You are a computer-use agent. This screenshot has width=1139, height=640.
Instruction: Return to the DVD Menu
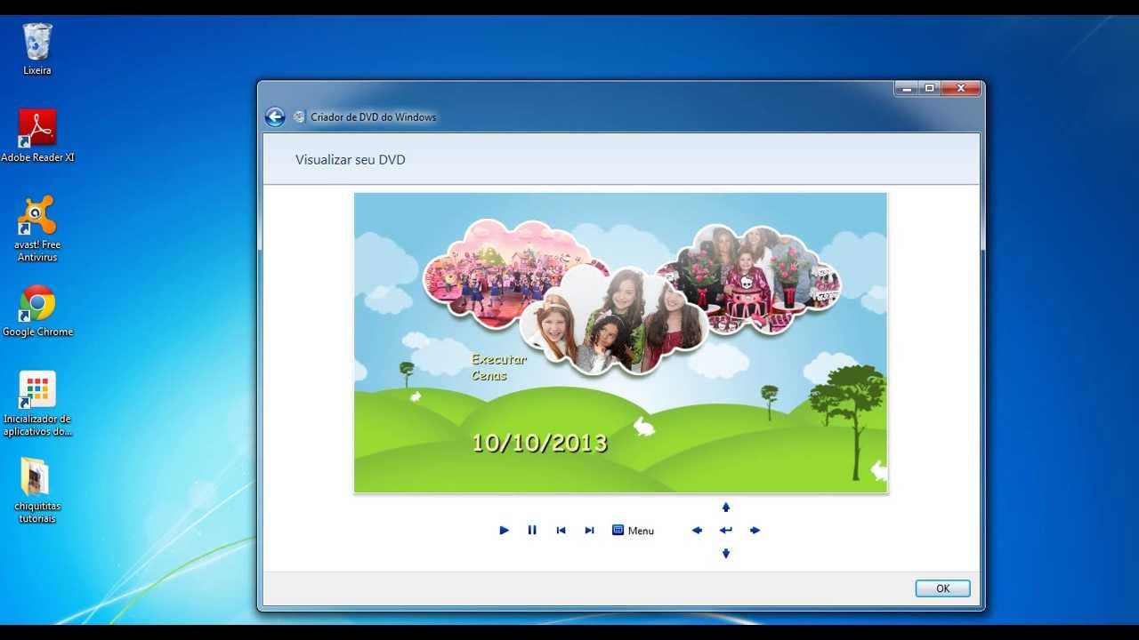point(633,531)
